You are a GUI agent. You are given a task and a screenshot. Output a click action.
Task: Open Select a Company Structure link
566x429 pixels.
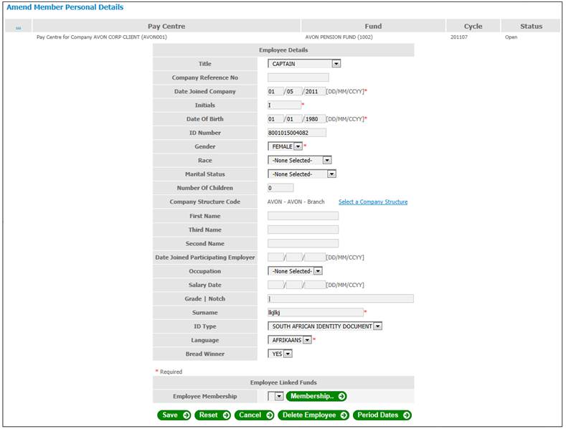(x=372, y=202)
